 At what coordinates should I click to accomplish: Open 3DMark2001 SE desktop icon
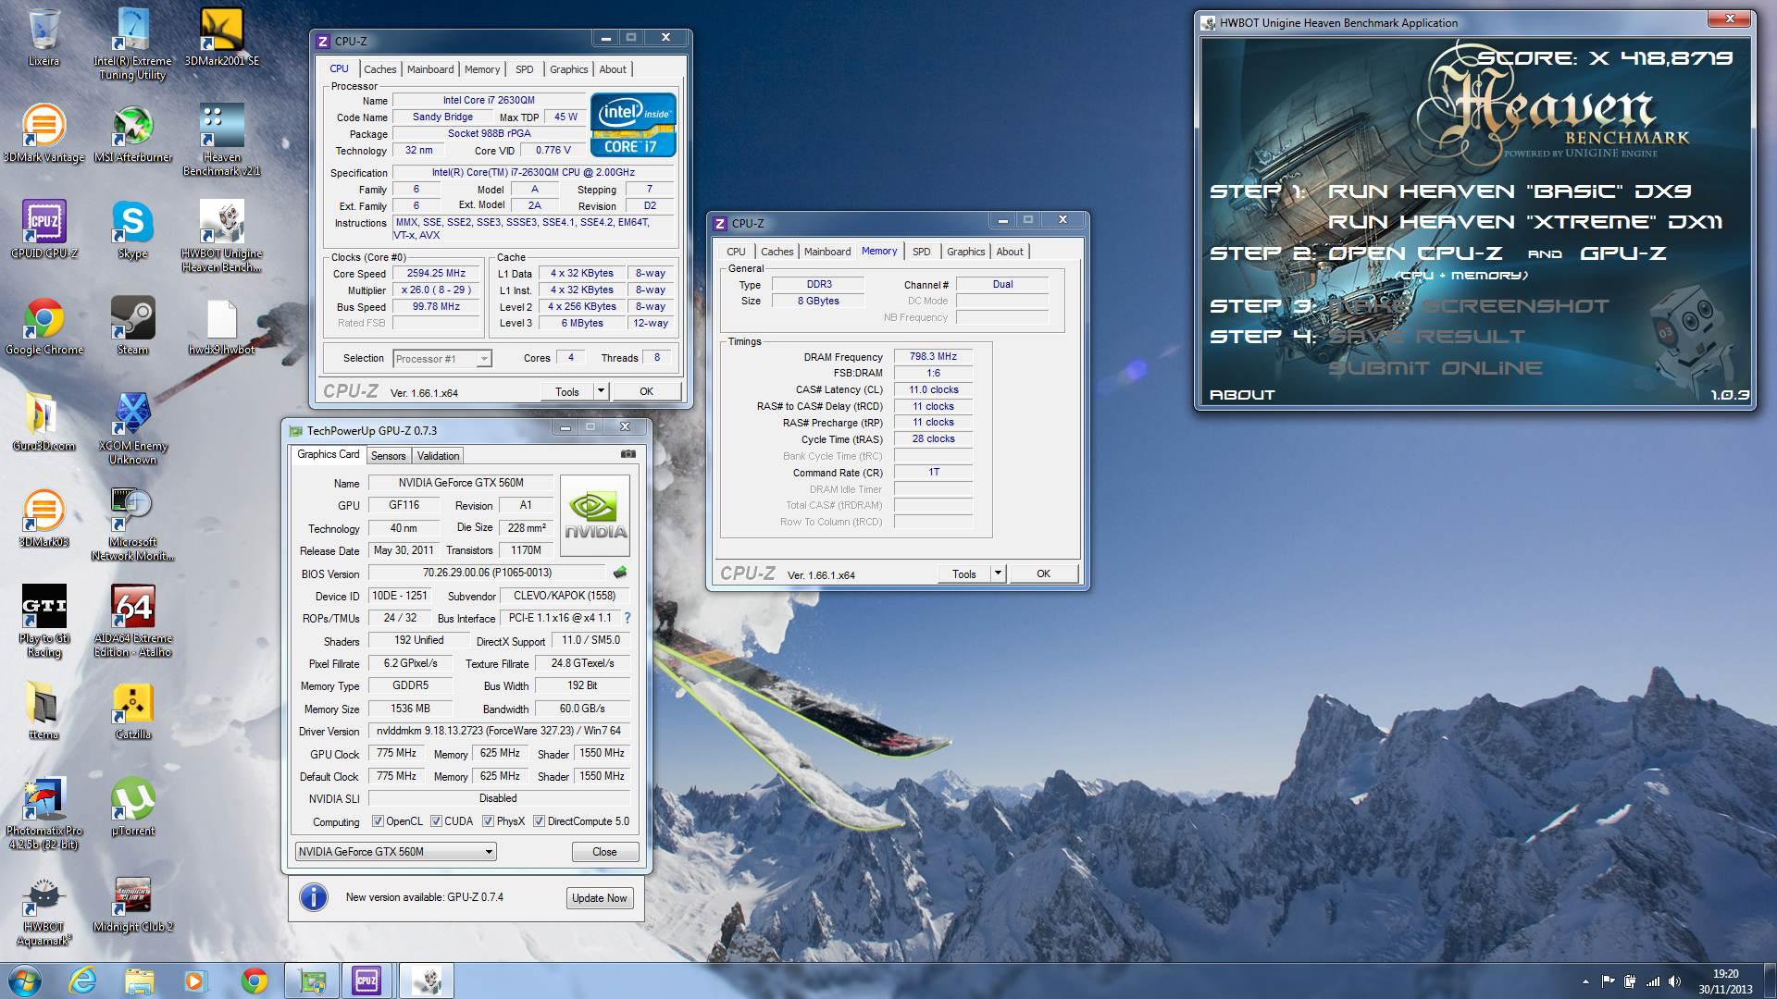[x=221, y=38]
